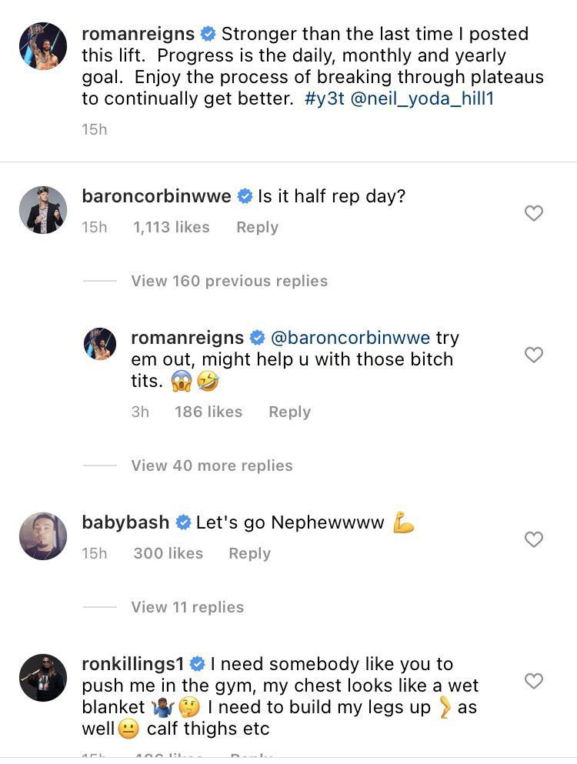577x764 pixels.
Task: Open babybash's profile avatar
Action: (42, 535)
